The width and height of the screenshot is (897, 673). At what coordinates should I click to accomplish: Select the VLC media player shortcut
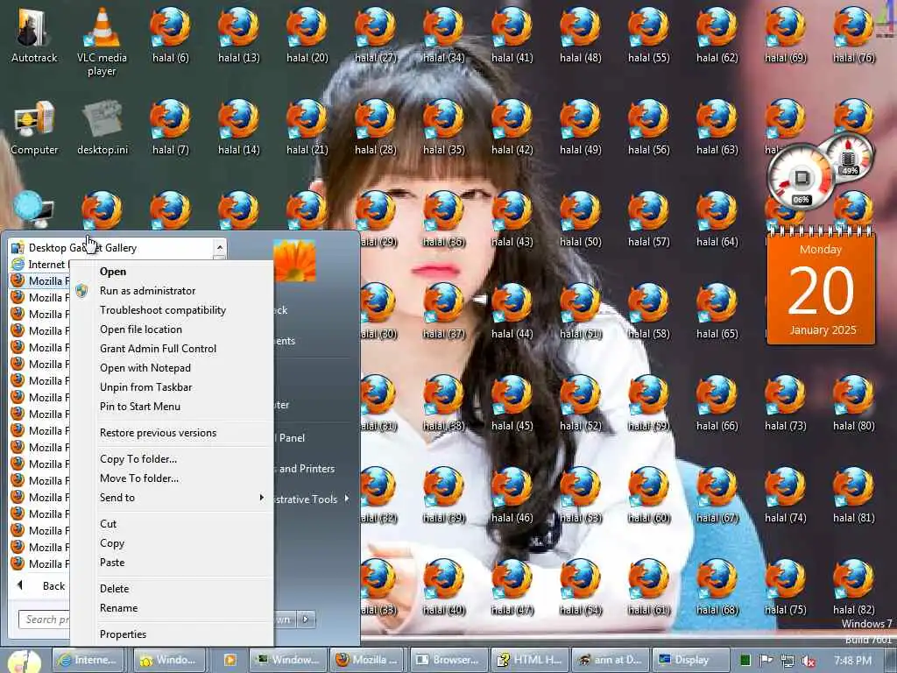(102, 41)
